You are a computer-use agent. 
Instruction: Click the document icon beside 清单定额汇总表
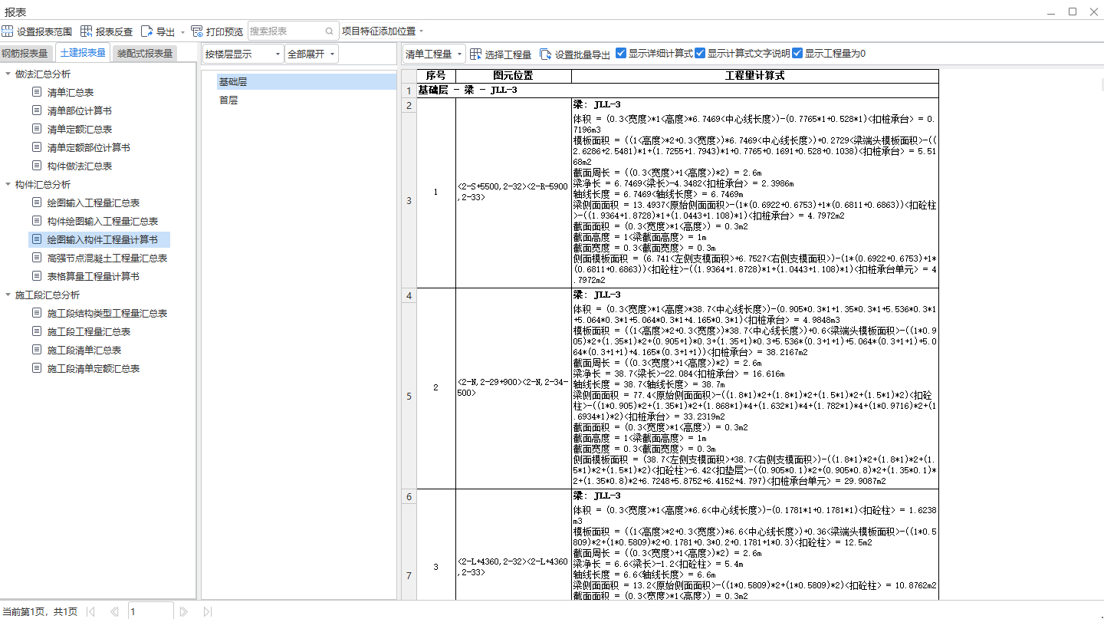click(x=37, y=129)
